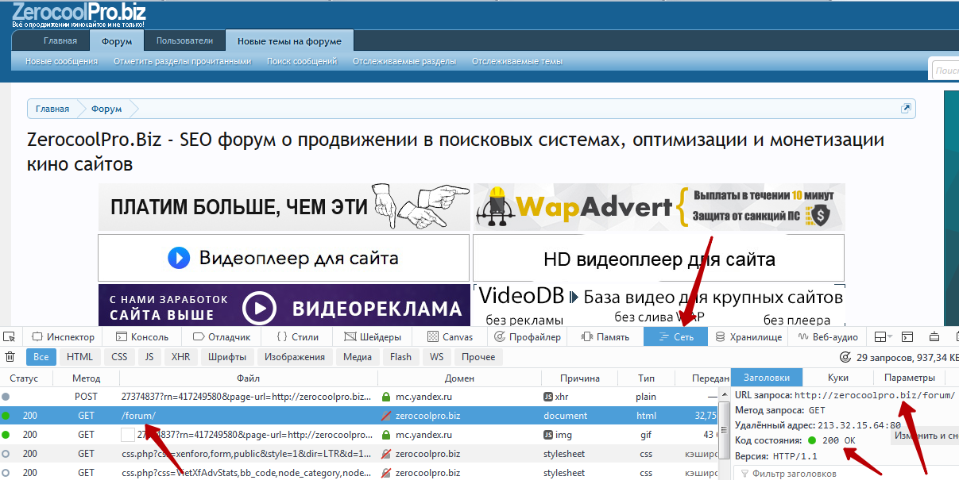Click the Отслеживаемые темы link
The width and height of the screenshot is (959, 480).
(x=517, y=61)
